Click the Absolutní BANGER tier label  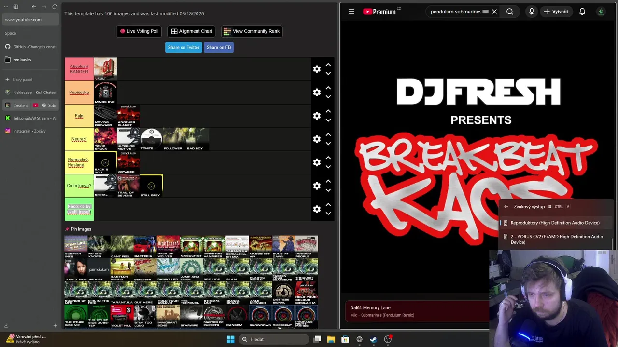pos(79,69)
